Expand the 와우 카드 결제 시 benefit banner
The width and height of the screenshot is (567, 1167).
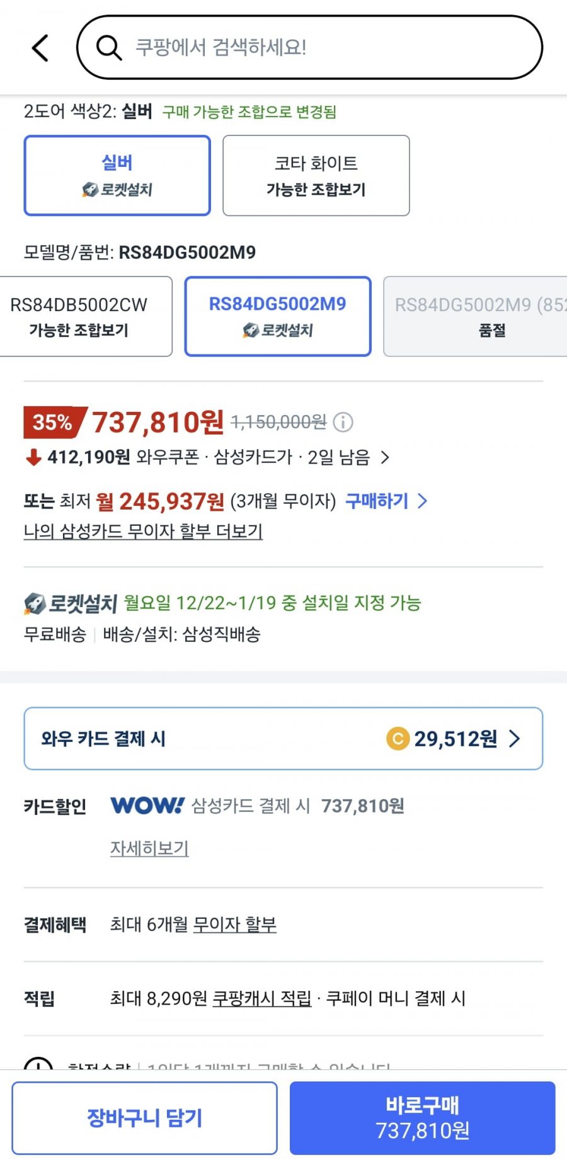click(x=283, y=738)
